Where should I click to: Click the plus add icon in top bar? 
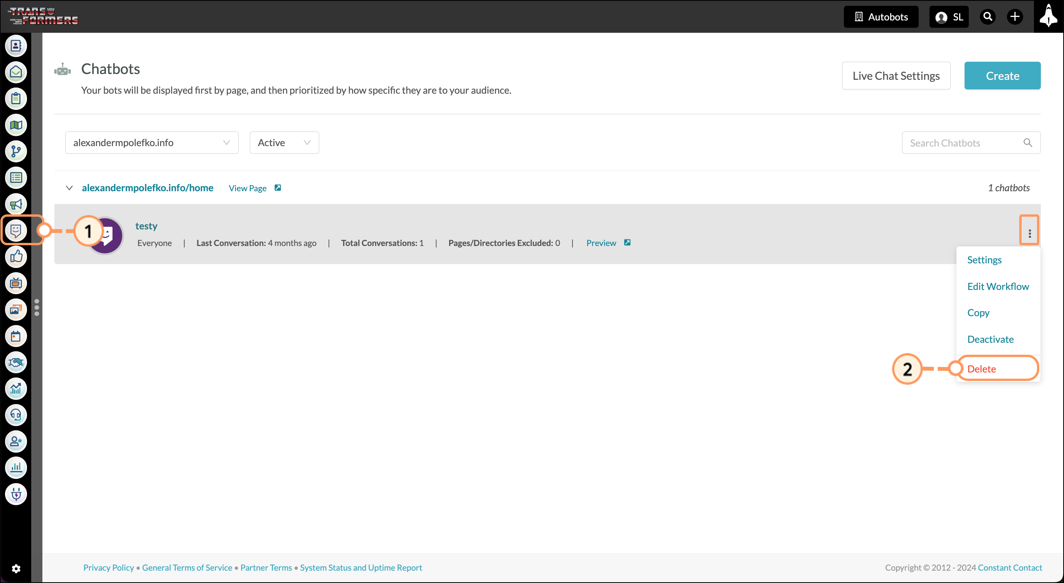pyautogui.click(x=1015, y=17)
